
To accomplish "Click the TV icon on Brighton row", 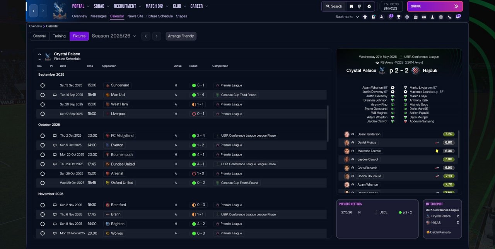I will 55,224.
